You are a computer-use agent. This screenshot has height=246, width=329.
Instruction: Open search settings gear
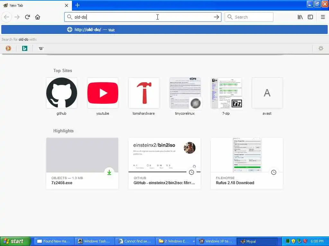(x=321, y=49)
